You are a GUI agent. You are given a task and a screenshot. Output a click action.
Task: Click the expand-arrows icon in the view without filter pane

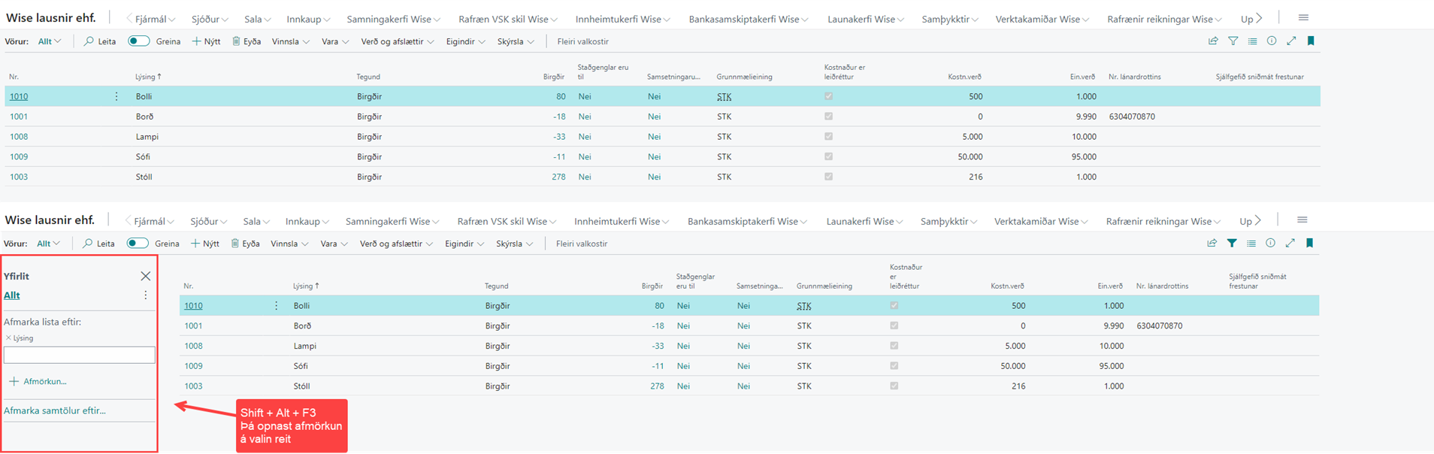(x=1291, y=41)
